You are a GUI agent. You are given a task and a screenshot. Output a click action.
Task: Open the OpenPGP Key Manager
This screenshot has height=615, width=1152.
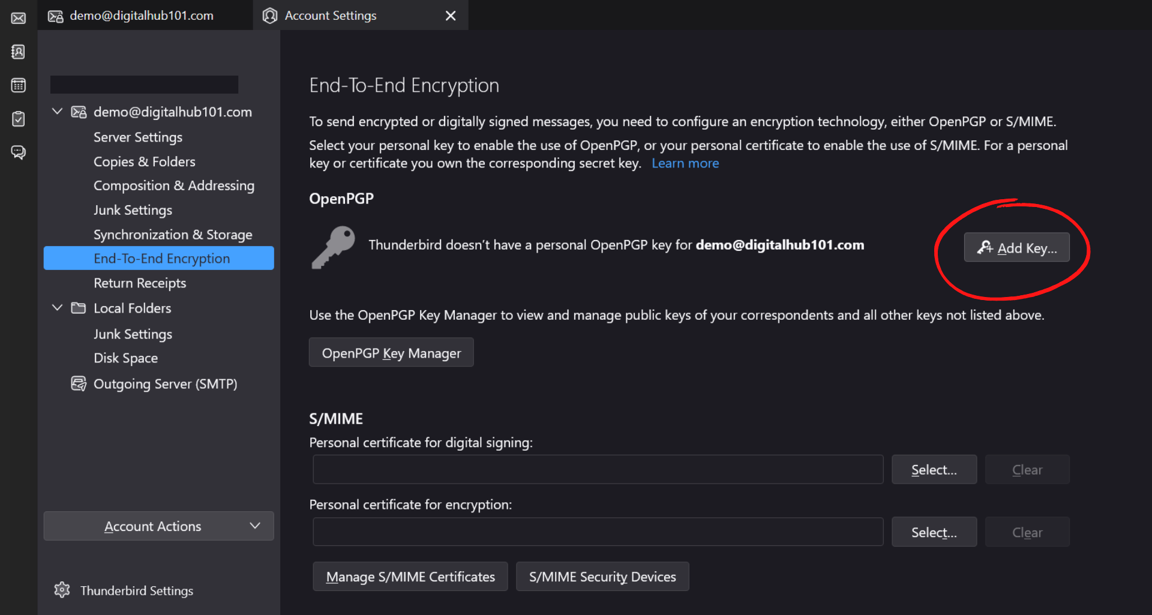[391, 353]
